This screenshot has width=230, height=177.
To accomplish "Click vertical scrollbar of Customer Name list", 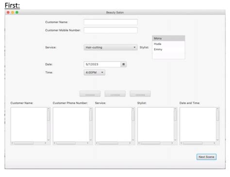I will 49,124.
